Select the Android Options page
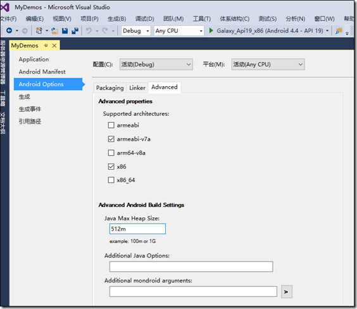Viewport: 357px width, 309px height. tap(48, 84)
